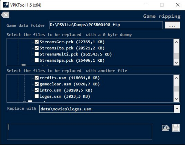The image size is (185, 145).
Task: Browse for game data folder with ... button
Action: (172, 25)
